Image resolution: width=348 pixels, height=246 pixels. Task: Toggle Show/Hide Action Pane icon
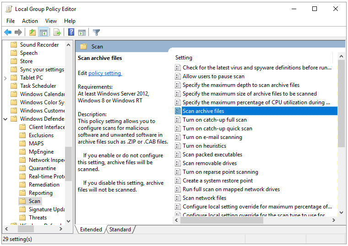click(x=82, y=32)
